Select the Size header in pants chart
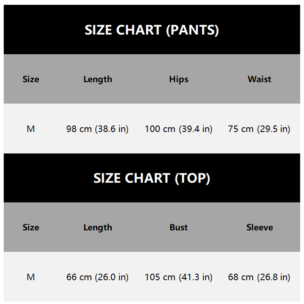This screenshot has height=304, width=304. click(x=31, y=79)
